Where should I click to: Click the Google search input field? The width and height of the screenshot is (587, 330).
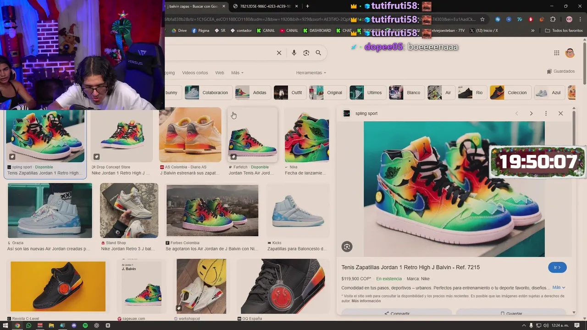click(220, 53)
